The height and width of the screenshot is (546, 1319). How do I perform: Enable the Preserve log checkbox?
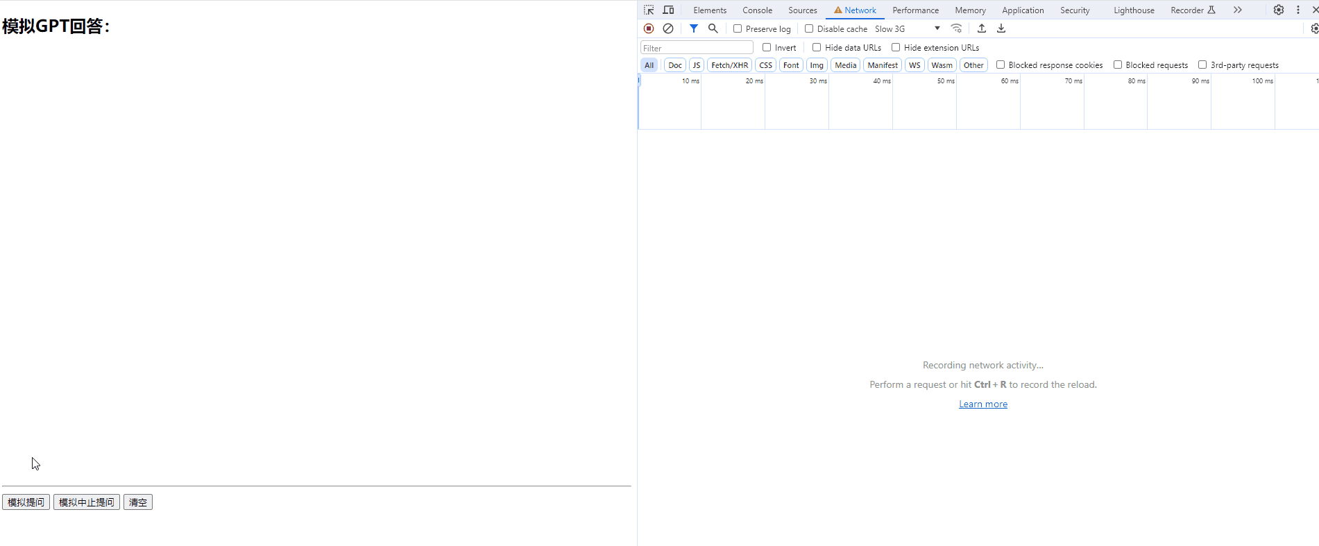(x=738, y=28)
